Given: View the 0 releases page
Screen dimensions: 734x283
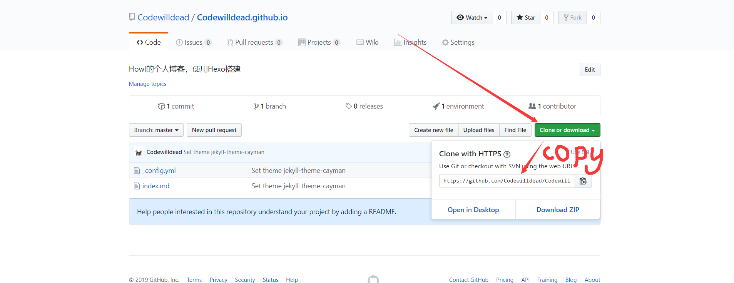Looking at the screenshot, I should point(364,106).
